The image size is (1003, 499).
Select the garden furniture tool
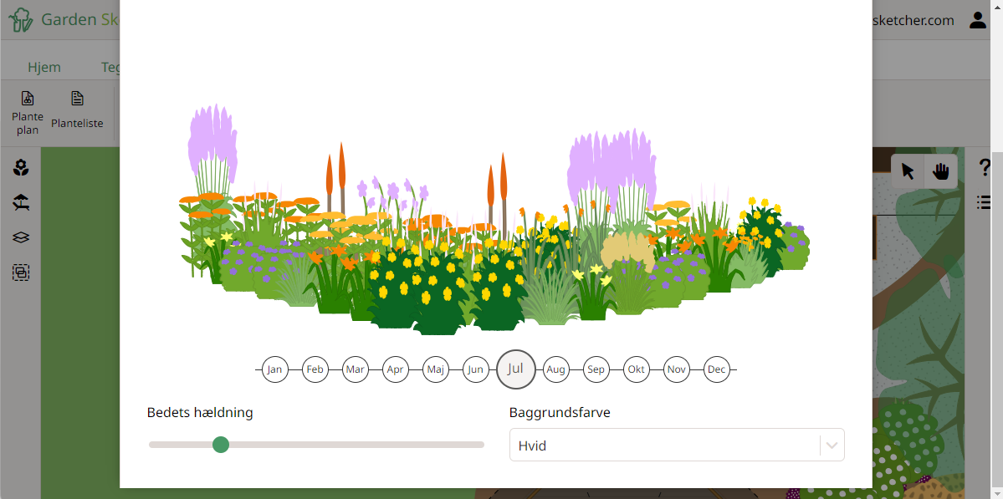coord(21,201)
